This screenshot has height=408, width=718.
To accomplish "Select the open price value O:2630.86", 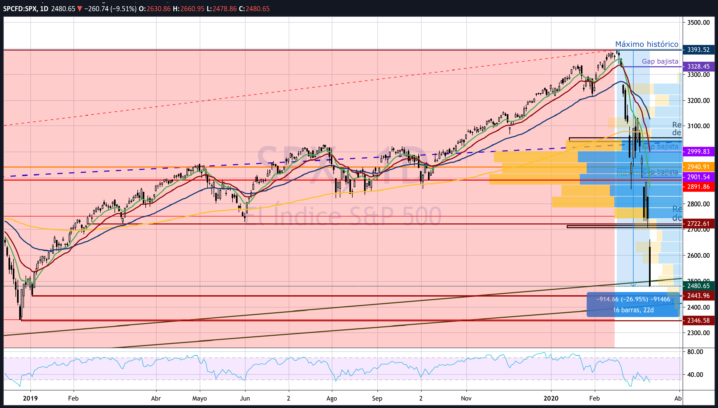I will tap(155, 9).
